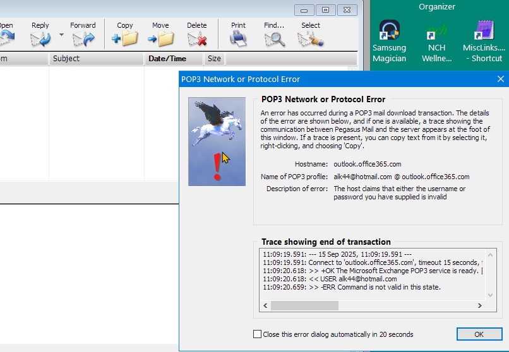509x352 pixels.
Task: Open the Samsung Magician desktop shortcut
Action: click(389, 41)
